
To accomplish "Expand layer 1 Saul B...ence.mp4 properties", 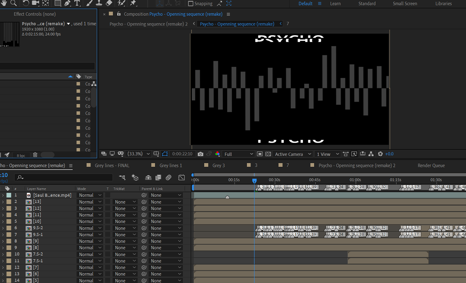I will [x=3, y=195].
